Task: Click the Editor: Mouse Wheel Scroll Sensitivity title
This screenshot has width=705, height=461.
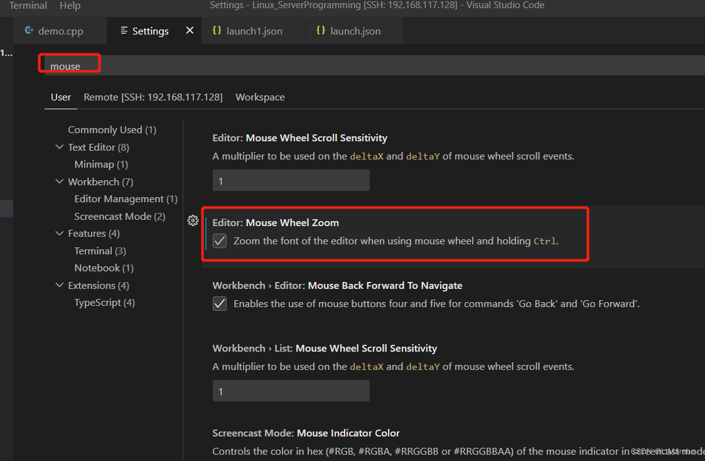Action: click(300, 138)
